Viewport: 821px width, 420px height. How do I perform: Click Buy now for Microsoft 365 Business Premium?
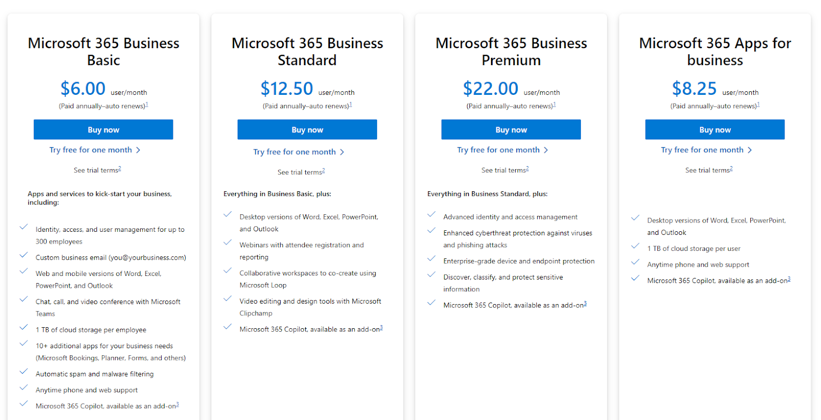(x=511, y=130)
